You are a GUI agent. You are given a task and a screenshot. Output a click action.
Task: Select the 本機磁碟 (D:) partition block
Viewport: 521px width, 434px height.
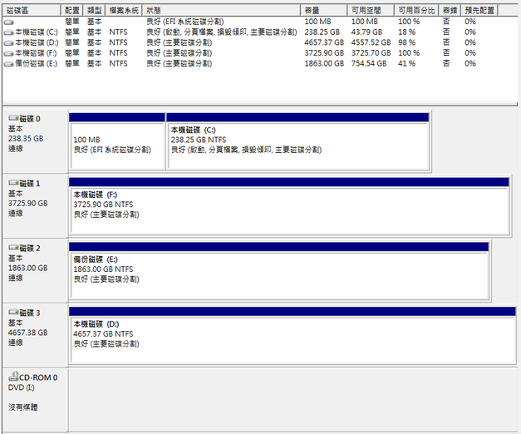click(x=292, y=339)
